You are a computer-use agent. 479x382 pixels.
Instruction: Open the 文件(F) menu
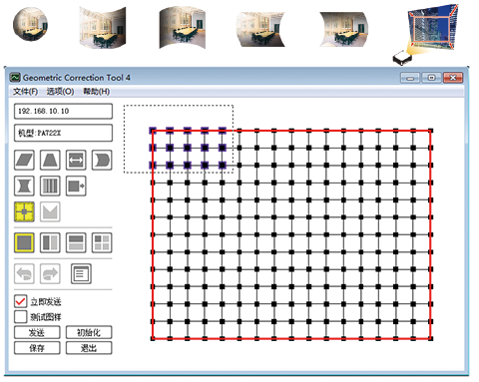point(25,91)
